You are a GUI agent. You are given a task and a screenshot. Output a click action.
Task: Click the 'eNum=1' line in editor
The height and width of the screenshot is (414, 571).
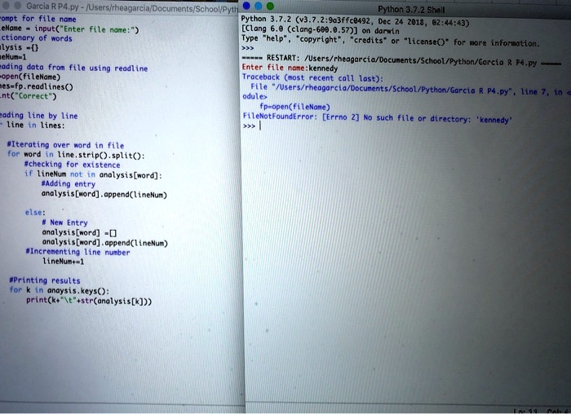click(x=13, y=57)
